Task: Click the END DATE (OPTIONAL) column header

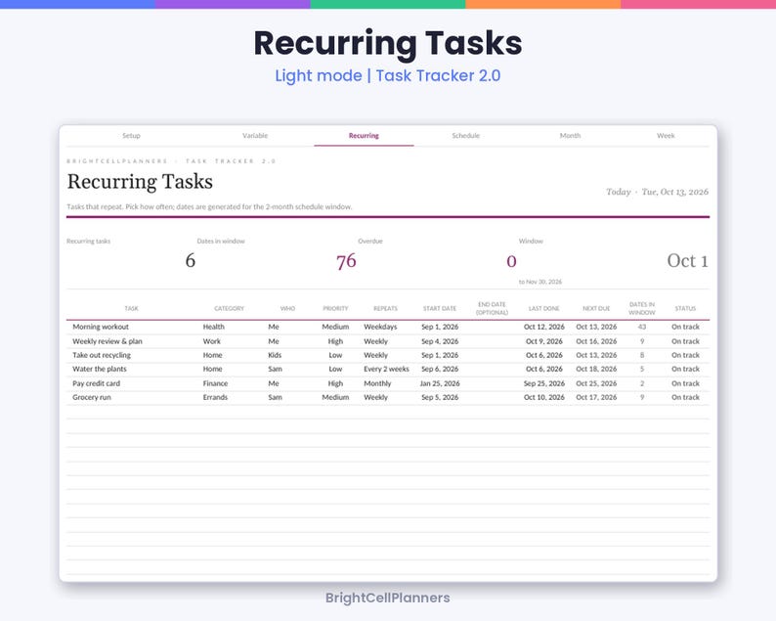Action: tap(492, 308)
